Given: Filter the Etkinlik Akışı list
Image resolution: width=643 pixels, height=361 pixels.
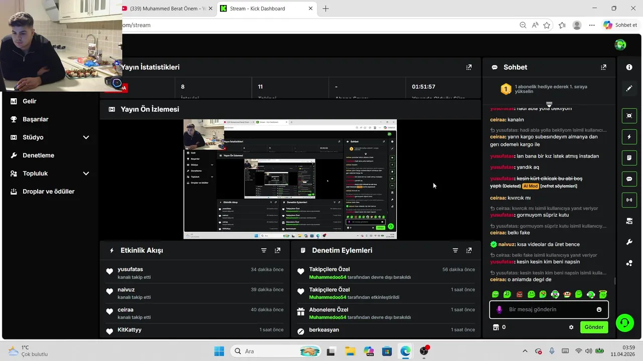Looking at the screenshot, I should (x=264, y=250).
